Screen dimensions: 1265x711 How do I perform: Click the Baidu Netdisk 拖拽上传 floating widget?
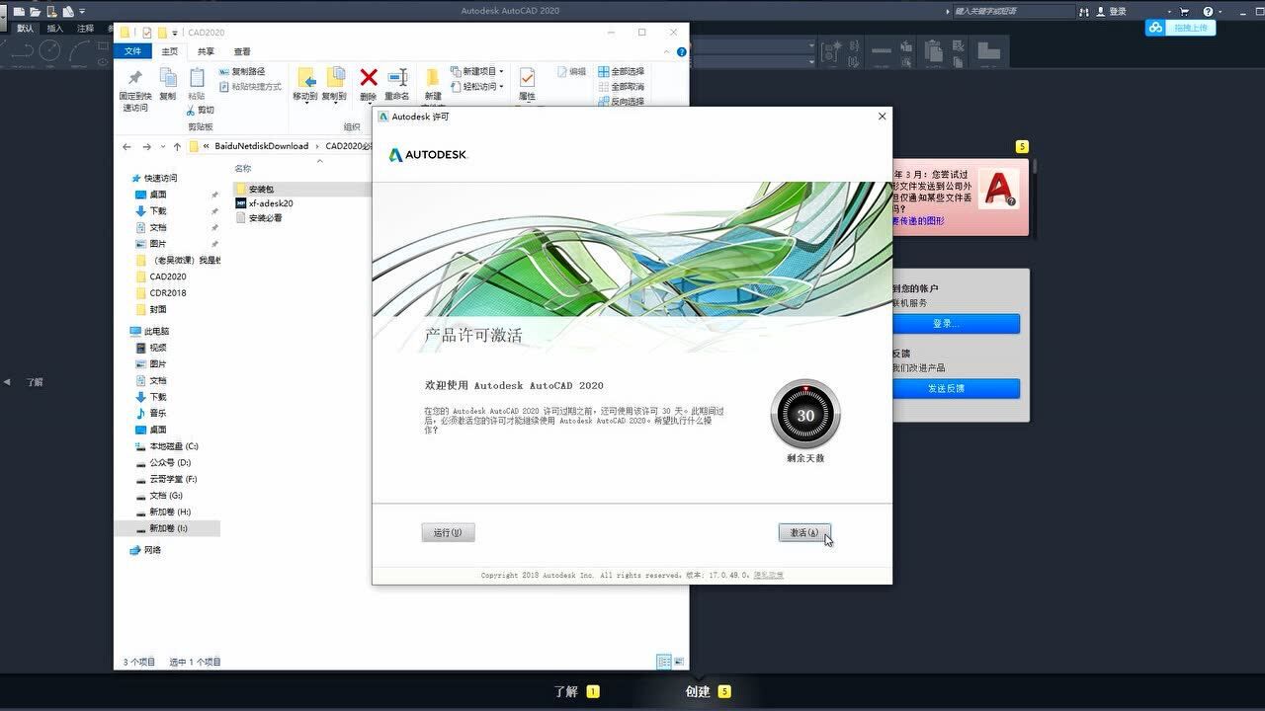point(1181,28)
